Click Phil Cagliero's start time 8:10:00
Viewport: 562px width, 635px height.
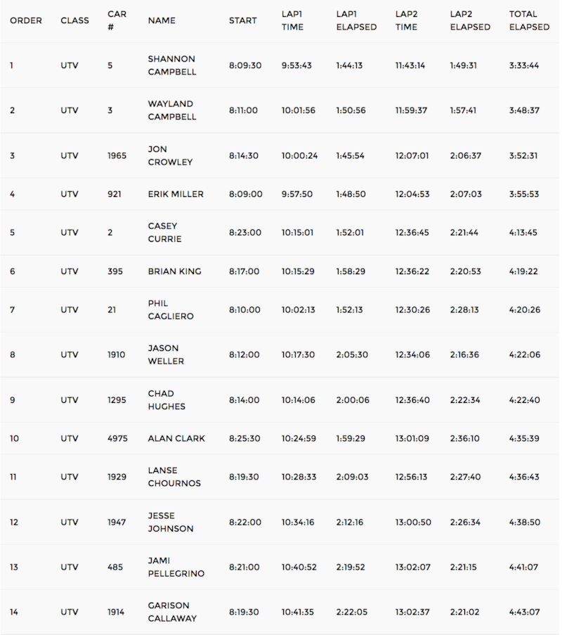(244, 309)
